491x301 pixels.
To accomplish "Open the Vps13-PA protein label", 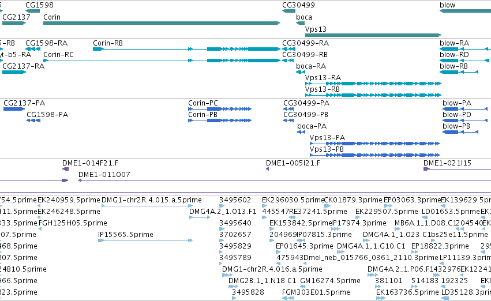I will point(327,138).
